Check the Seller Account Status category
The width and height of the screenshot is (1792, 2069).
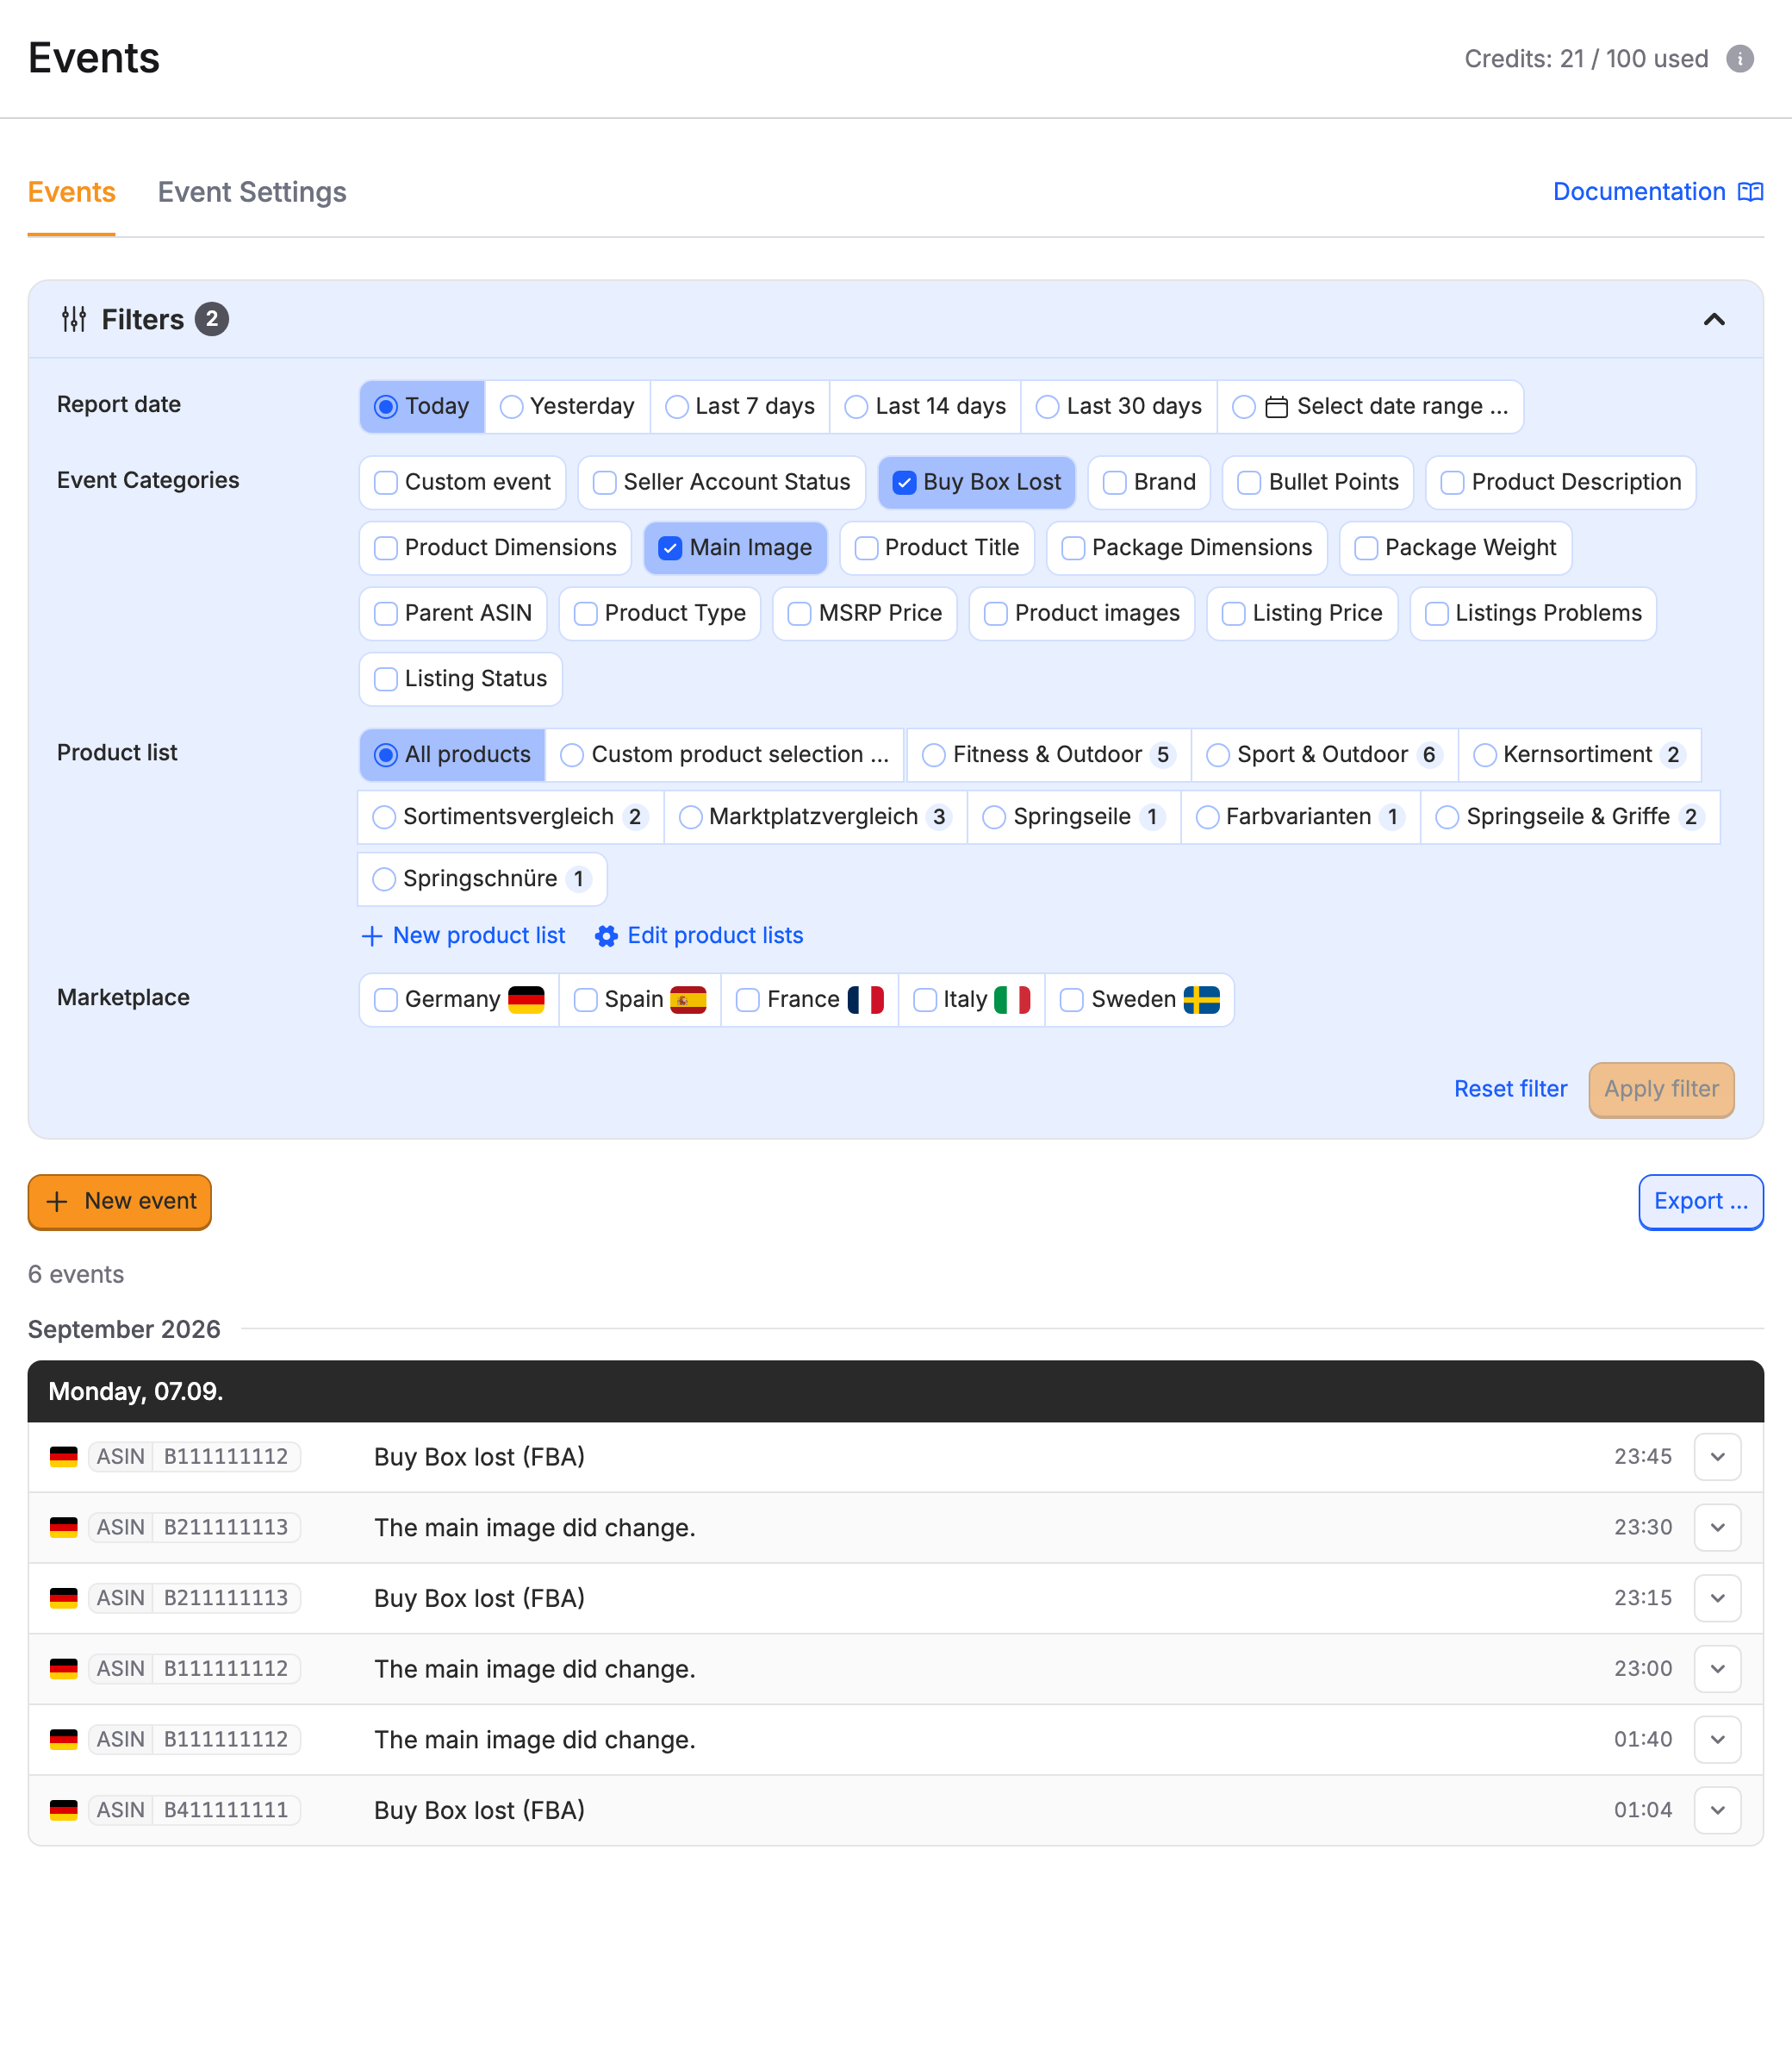(722, 482)
